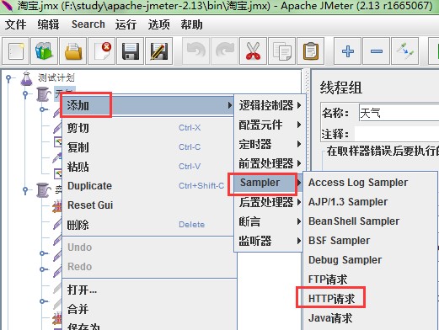Choose 剪切 in the context menu
439x330 pixels.
(148, 128)
